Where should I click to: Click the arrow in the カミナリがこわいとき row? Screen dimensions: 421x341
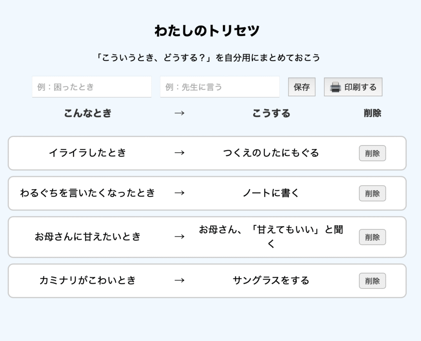179,281
